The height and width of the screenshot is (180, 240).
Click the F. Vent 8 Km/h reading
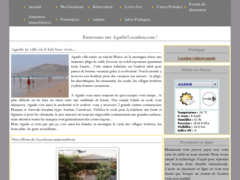click(x=189, y=116)
